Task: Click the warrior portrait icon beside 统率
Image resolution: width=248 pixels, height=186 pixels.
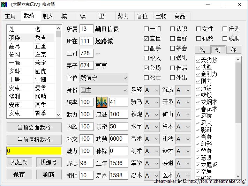Action: click(102, 102)
